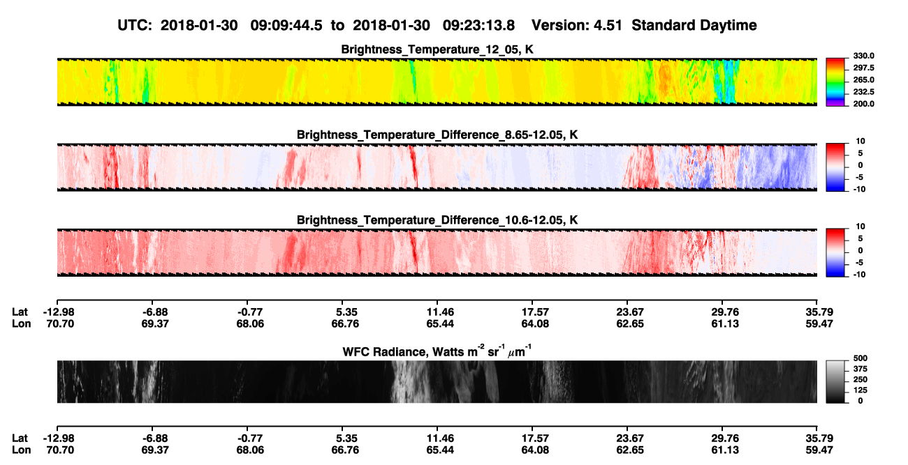Click the "Standard Daytime" title text
The image size is (908, 465).
[693, 26]
